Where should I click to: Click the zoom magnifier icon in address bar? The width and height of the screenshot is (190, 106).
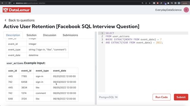[142, 3]
